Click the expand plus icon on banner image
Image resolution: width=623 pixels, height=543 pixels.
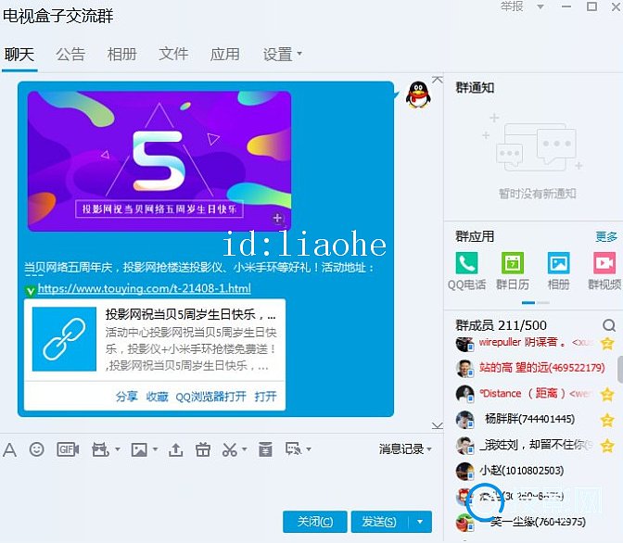tap(278, 218)
